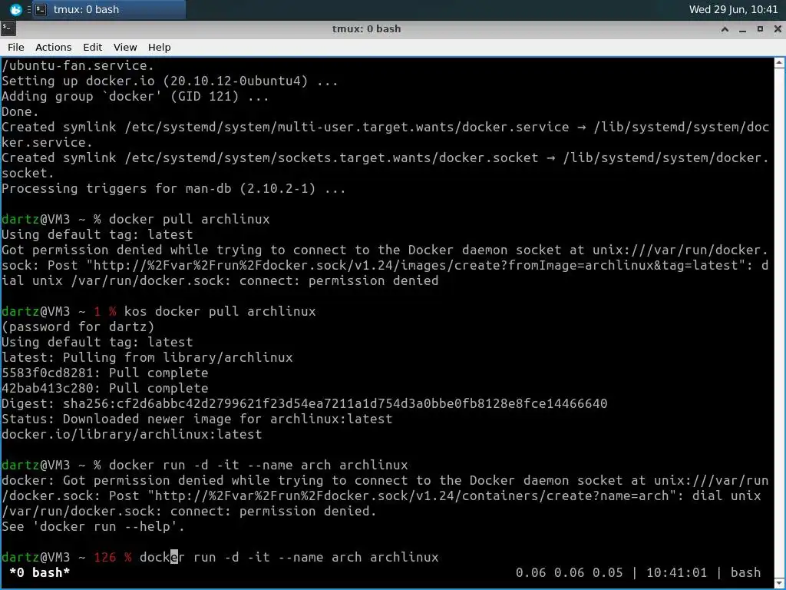Viewport: 786px width, 590px height.
Task: Click the text cursor in the last command
Action: [x=174, y=558]
